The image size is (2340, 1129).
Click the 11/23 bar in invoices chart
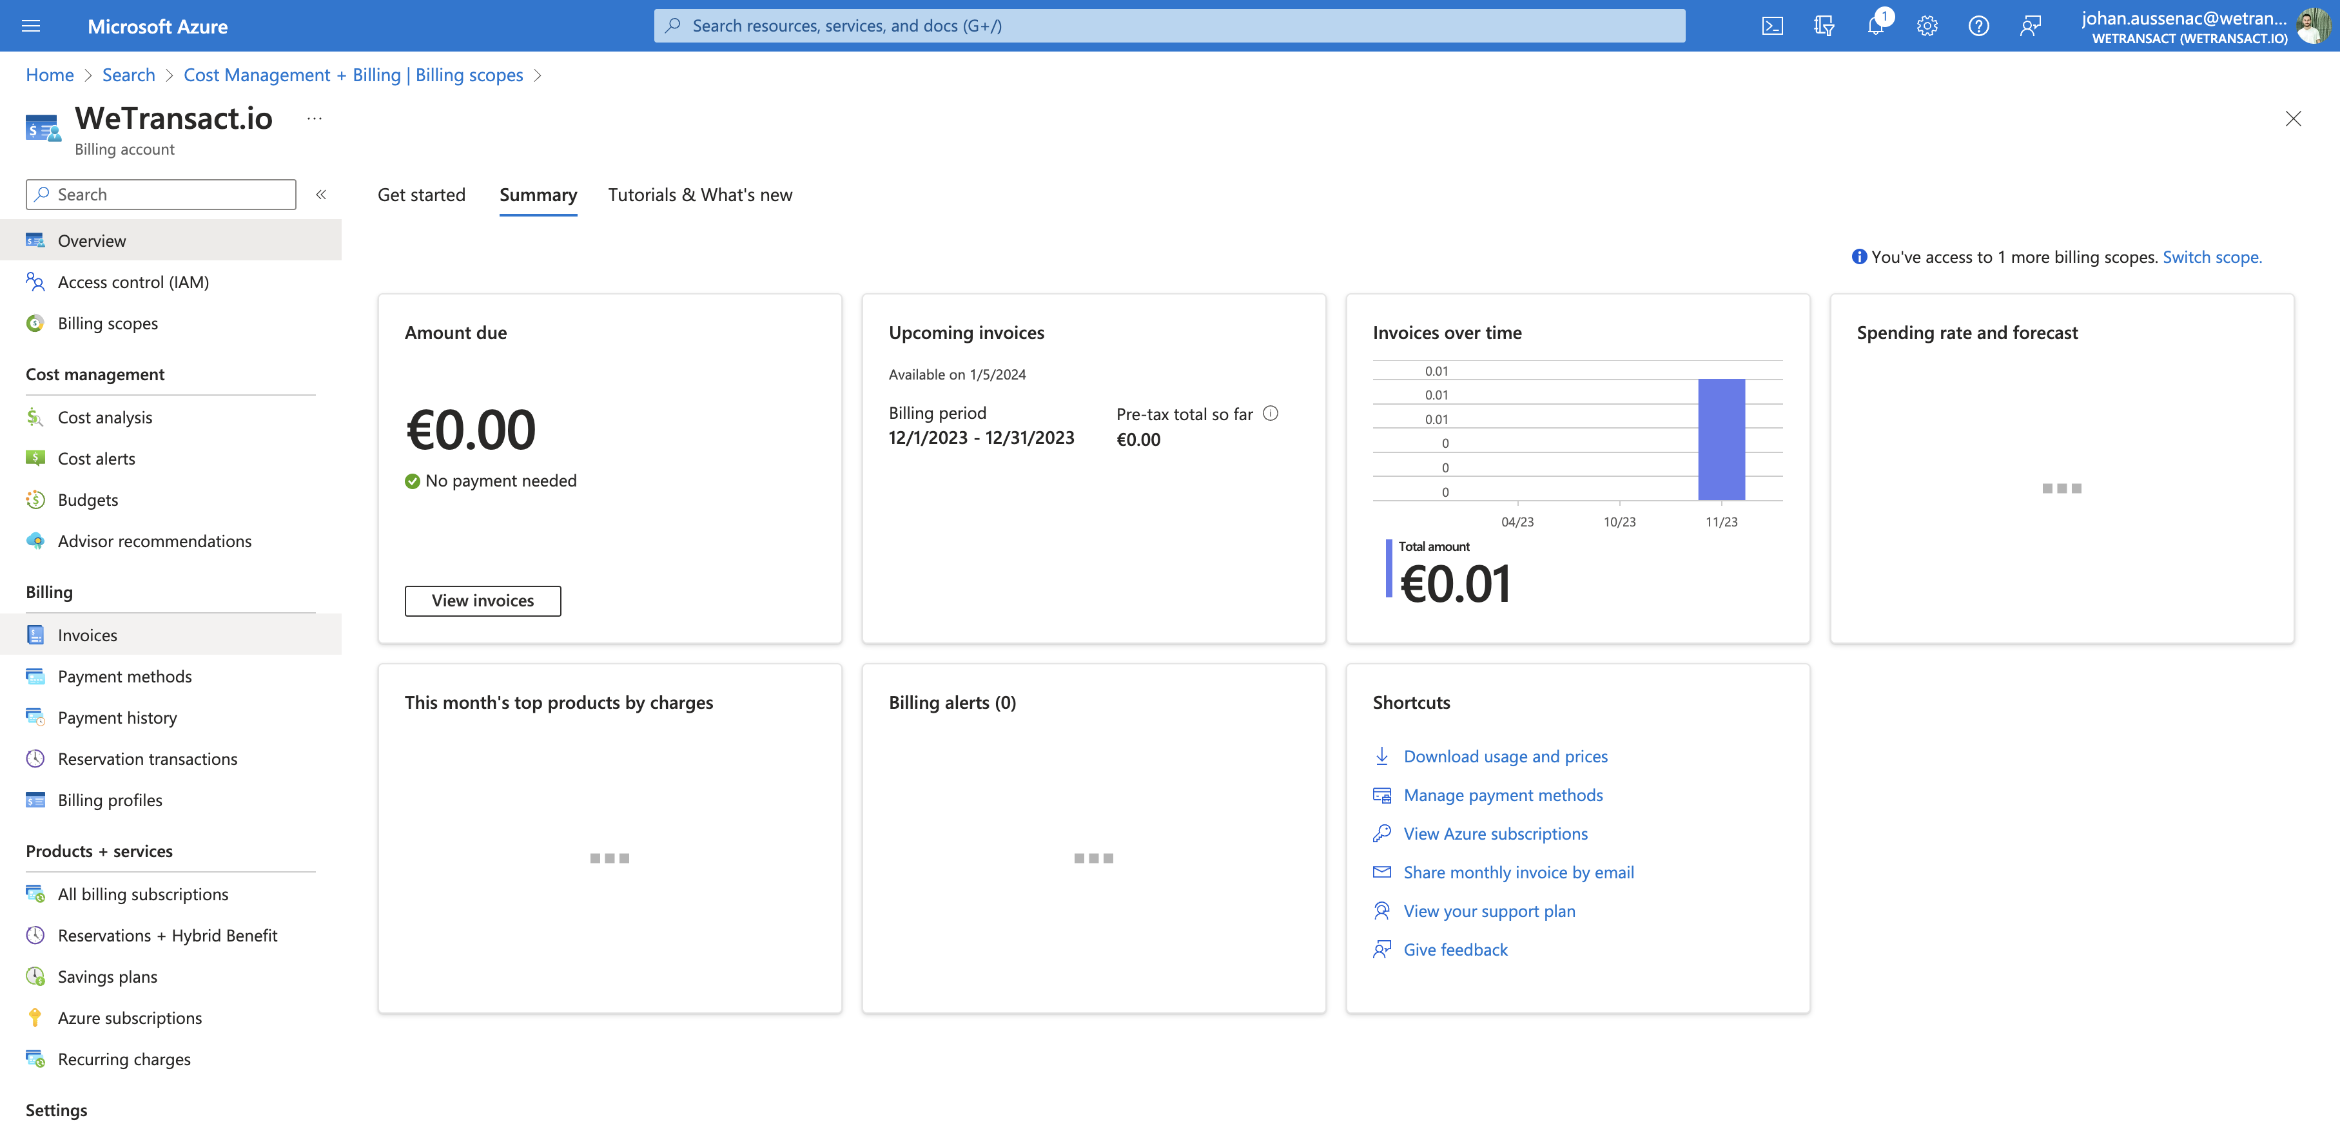[1721, 439]
